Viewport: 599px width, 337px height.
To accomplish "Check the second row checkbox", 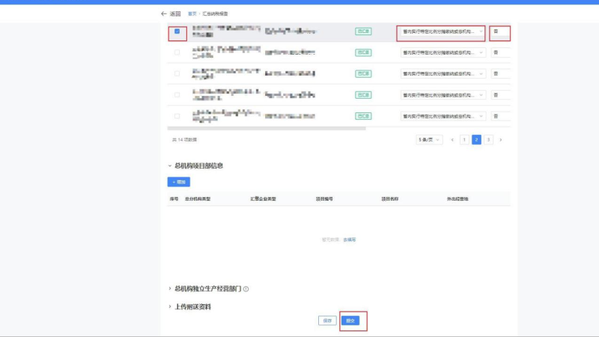I will (x=177, y=52).
